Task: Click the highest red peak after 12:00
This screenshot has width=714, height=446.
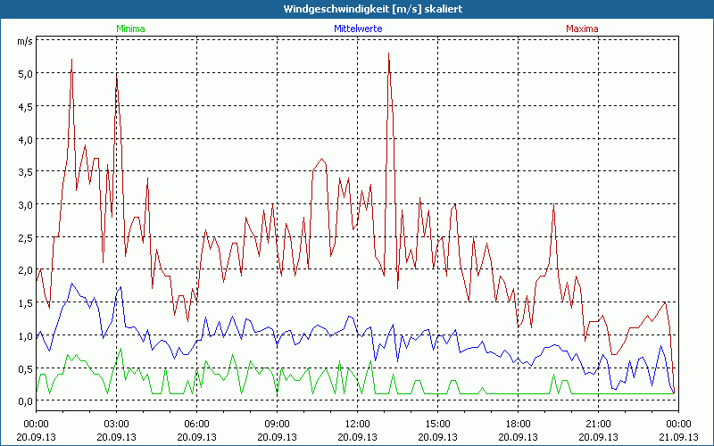Action: click(x=389, y=54)
